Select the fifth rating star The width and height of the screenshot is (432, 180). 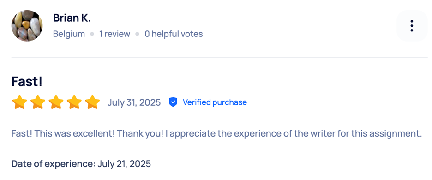[92, 102]
